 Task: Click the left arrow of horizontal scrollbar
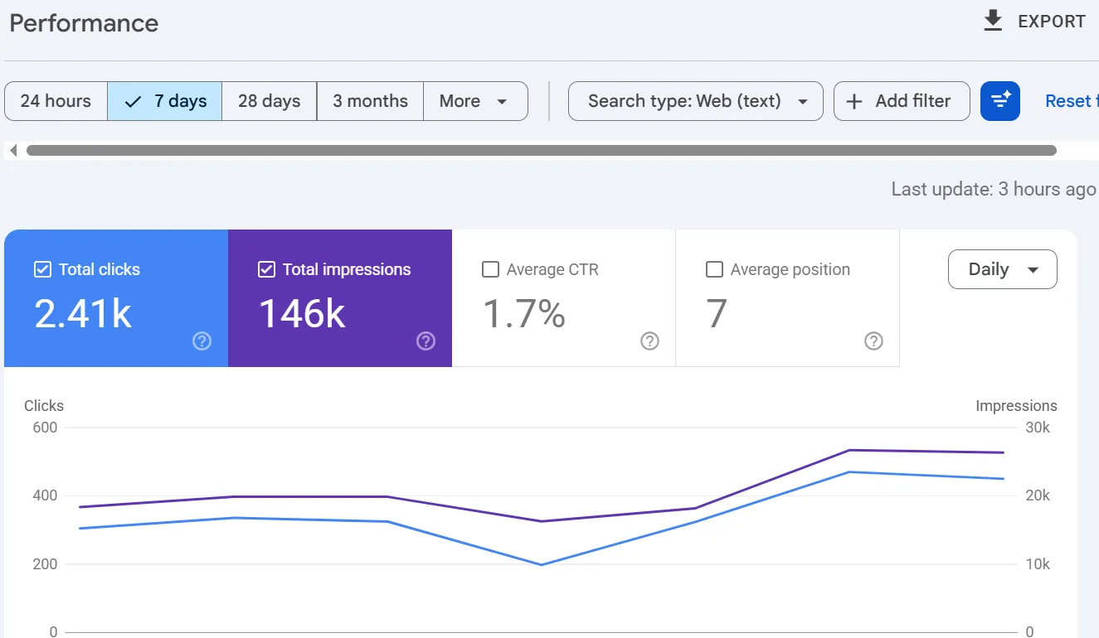13,151
